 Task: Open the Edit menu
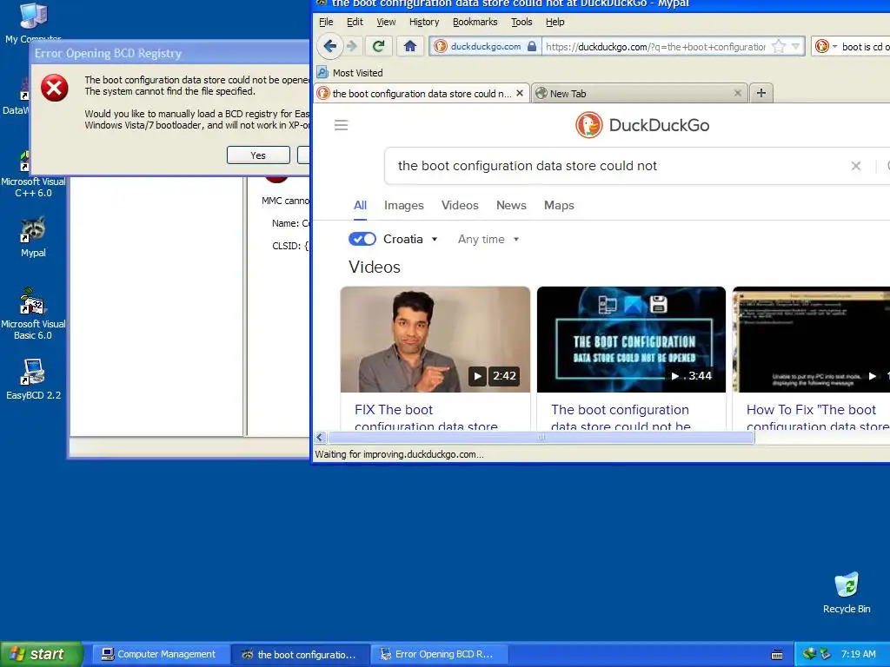point(355,22)
